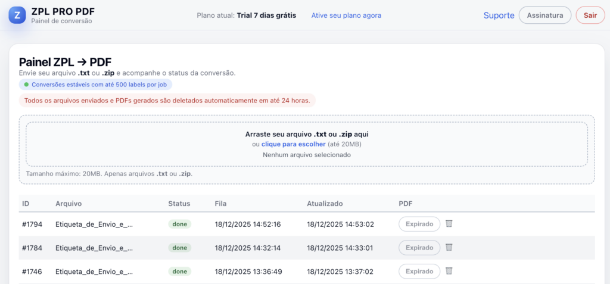This screenshot has height=284, width=610.
Task: Open the Assinatura button
Action: [x=545, y=15]
